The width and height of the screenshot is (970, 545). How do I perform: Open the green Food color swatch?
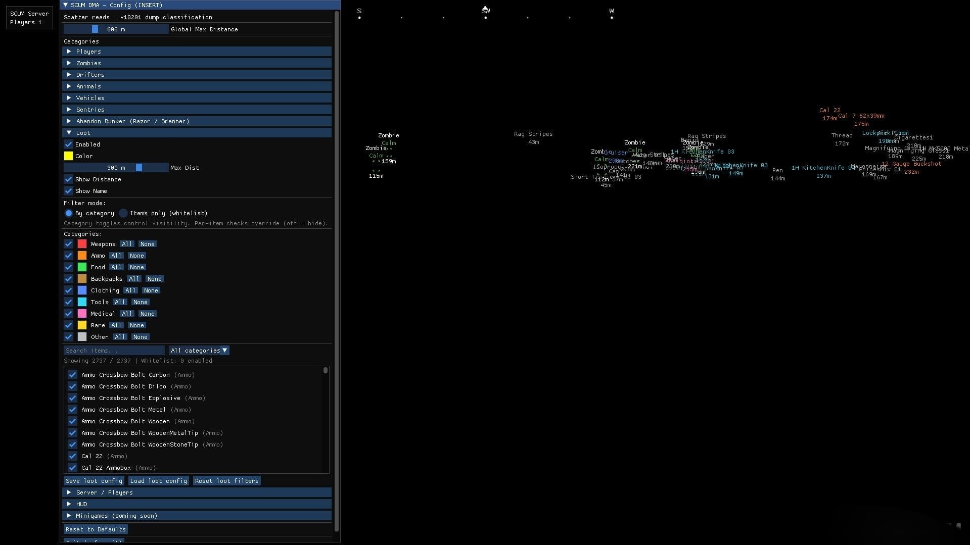[x=82, y=267]
